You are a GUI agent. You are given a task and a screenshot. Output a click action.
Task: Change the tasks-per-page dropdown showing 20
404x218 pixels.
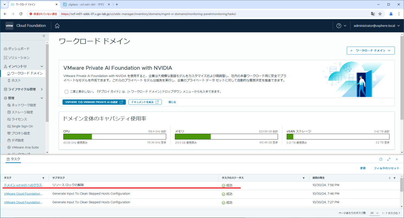click(x=374, y=213)
